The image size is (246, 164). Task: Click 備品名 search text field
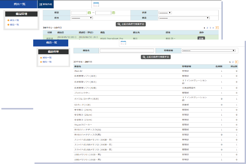[x=127, y=51]
